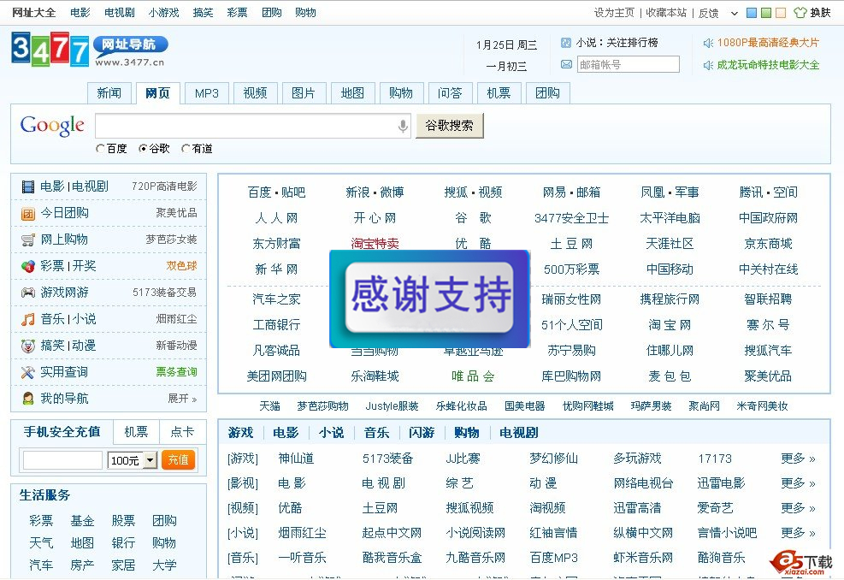Choose the blue skin color swatch
Screen dimensions: 844x580
pyautogui.click(x=752, y=13)
